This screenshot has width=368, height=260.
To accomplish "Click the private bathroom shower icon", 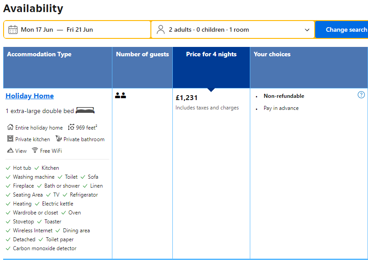I will (59, 139).
